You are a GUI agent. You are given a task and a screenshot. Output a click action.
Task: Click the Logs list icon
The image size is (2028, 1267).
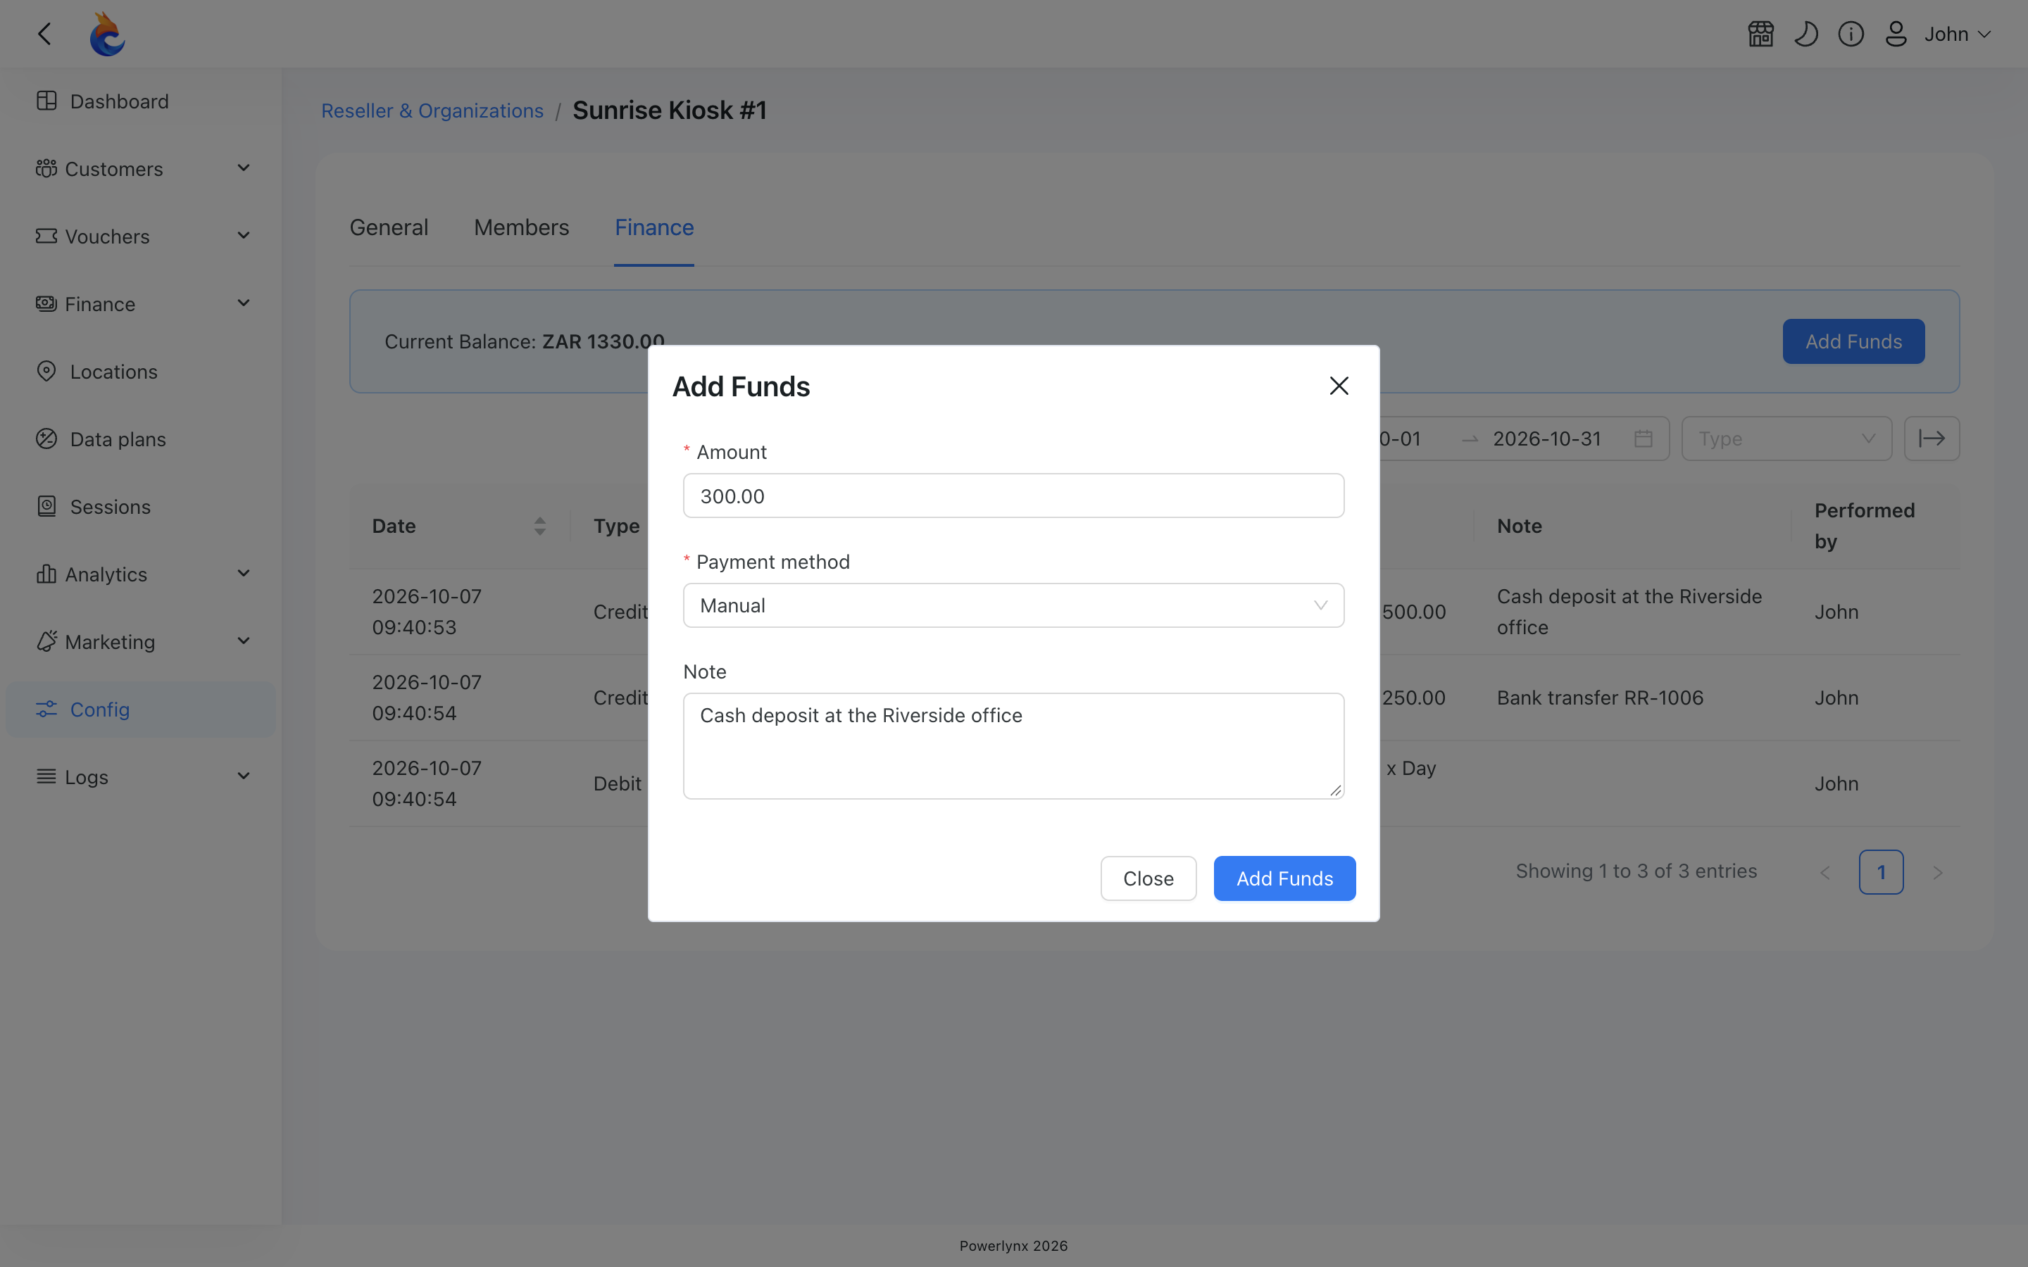[46, 776]
